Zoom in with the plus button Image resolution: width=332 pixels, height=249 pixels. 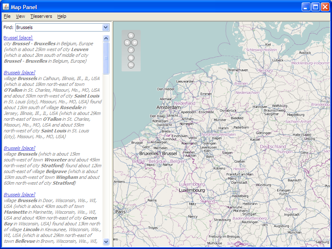(131, 58)
